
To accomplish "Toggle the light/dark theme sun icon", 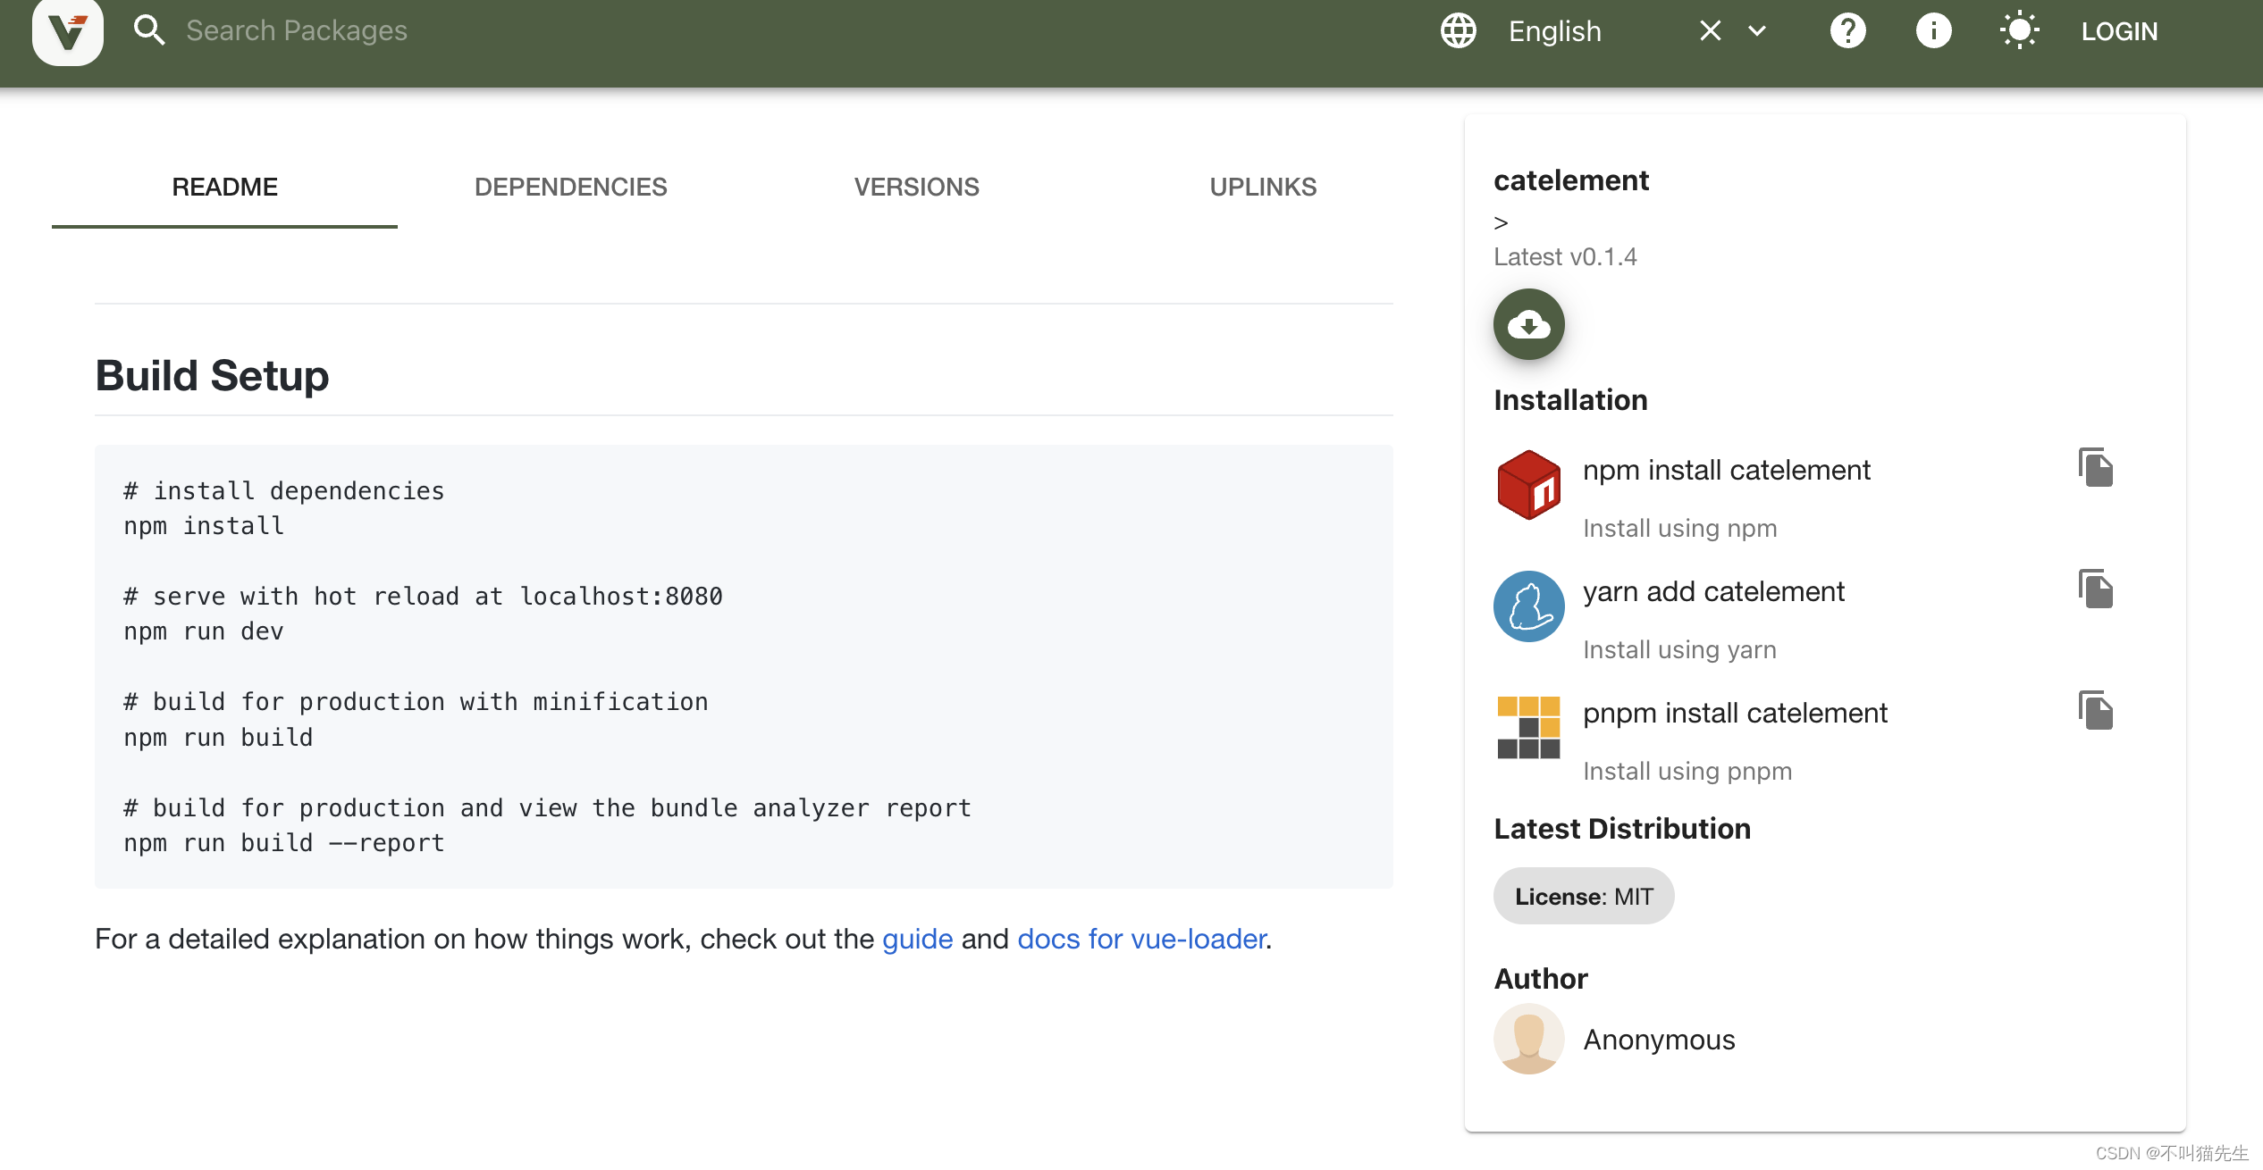I will tap(2019, 31).
